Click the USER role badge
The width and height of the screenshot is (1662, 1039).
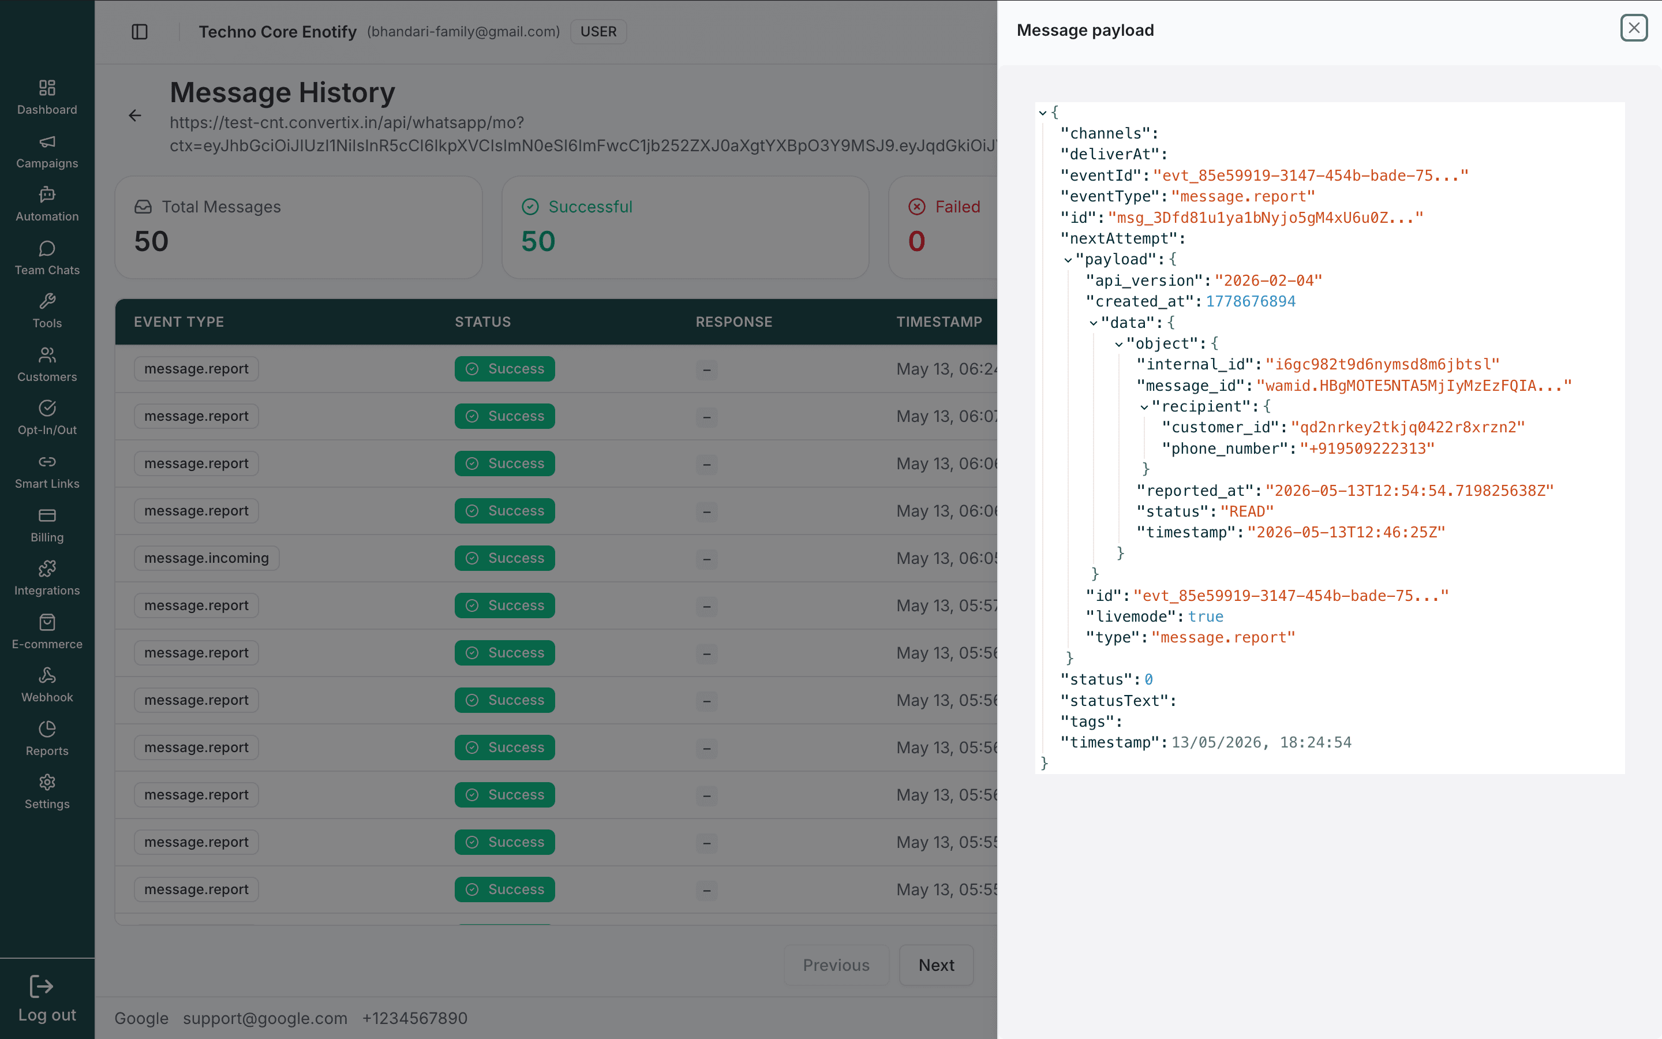(x=598, y=32)
